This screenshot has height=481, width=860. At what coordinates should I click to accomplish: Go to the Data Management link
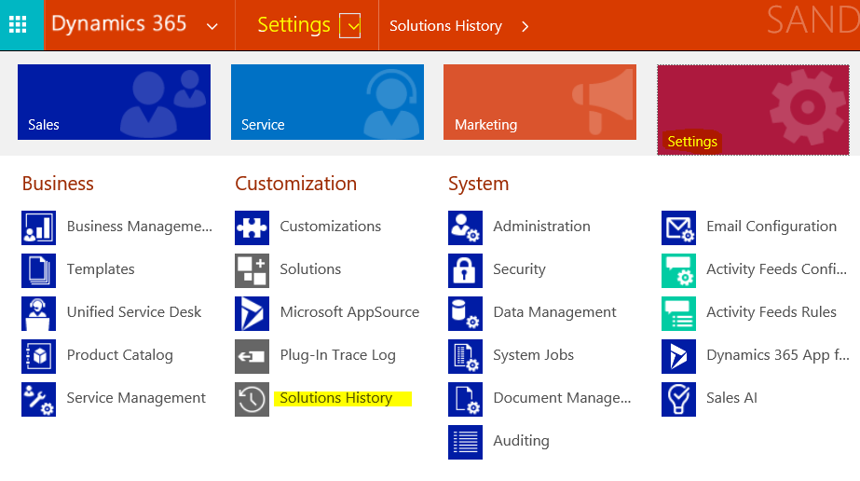coord(554,312)
